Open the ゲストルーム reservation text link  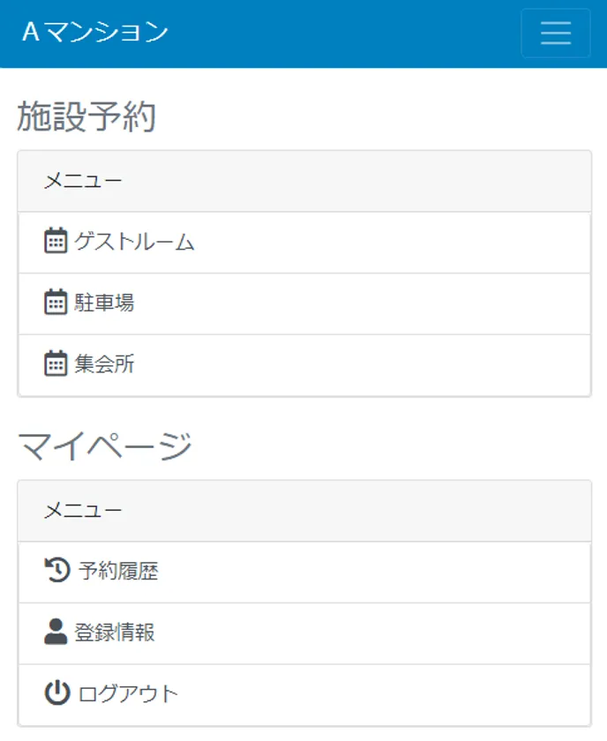pos(134,242)
